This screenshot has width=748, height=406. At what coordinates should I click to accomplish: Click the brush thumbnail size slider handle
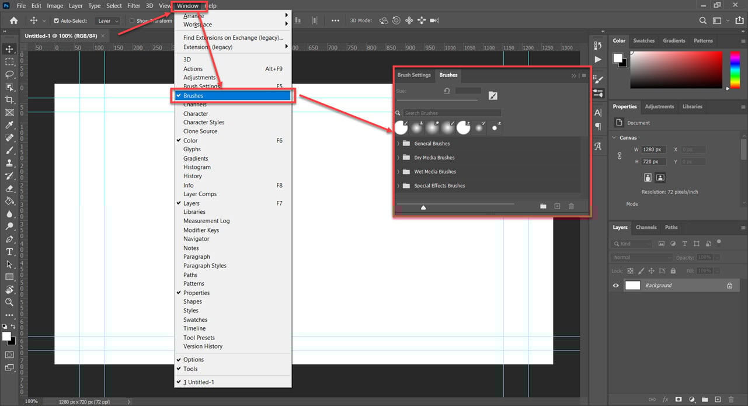click(423, 207)
